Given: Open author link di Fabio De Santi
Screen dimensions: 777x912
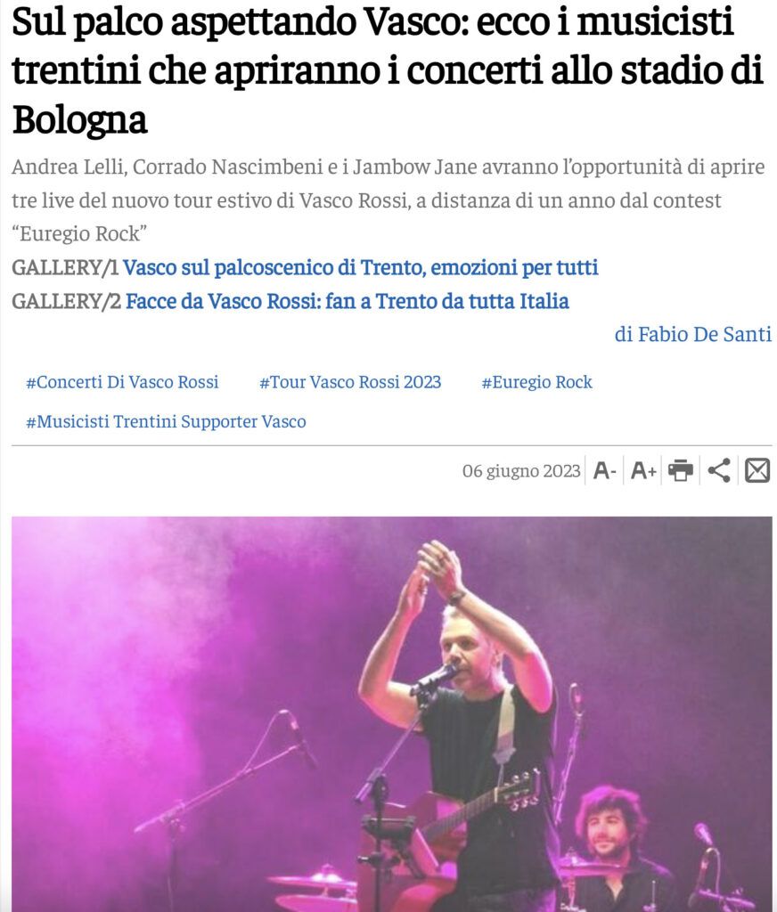Looking at the screenshot, I should pyautogui.click(x=693, y=335).
